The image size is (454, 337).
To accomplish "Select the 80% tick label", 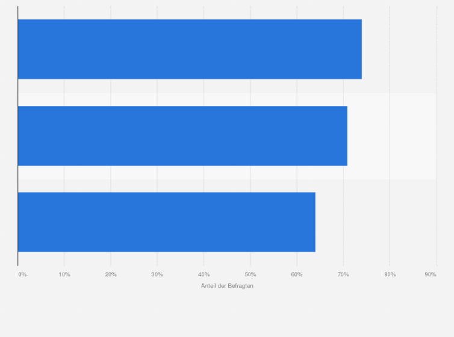I will tap(390, 274).
